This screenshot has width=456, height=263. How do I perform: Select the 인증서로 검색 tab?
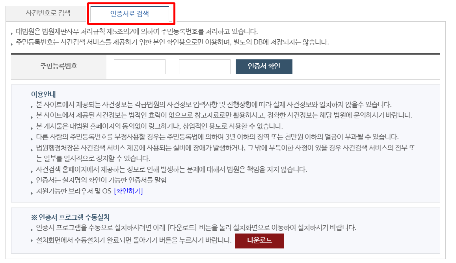[129, 14]
